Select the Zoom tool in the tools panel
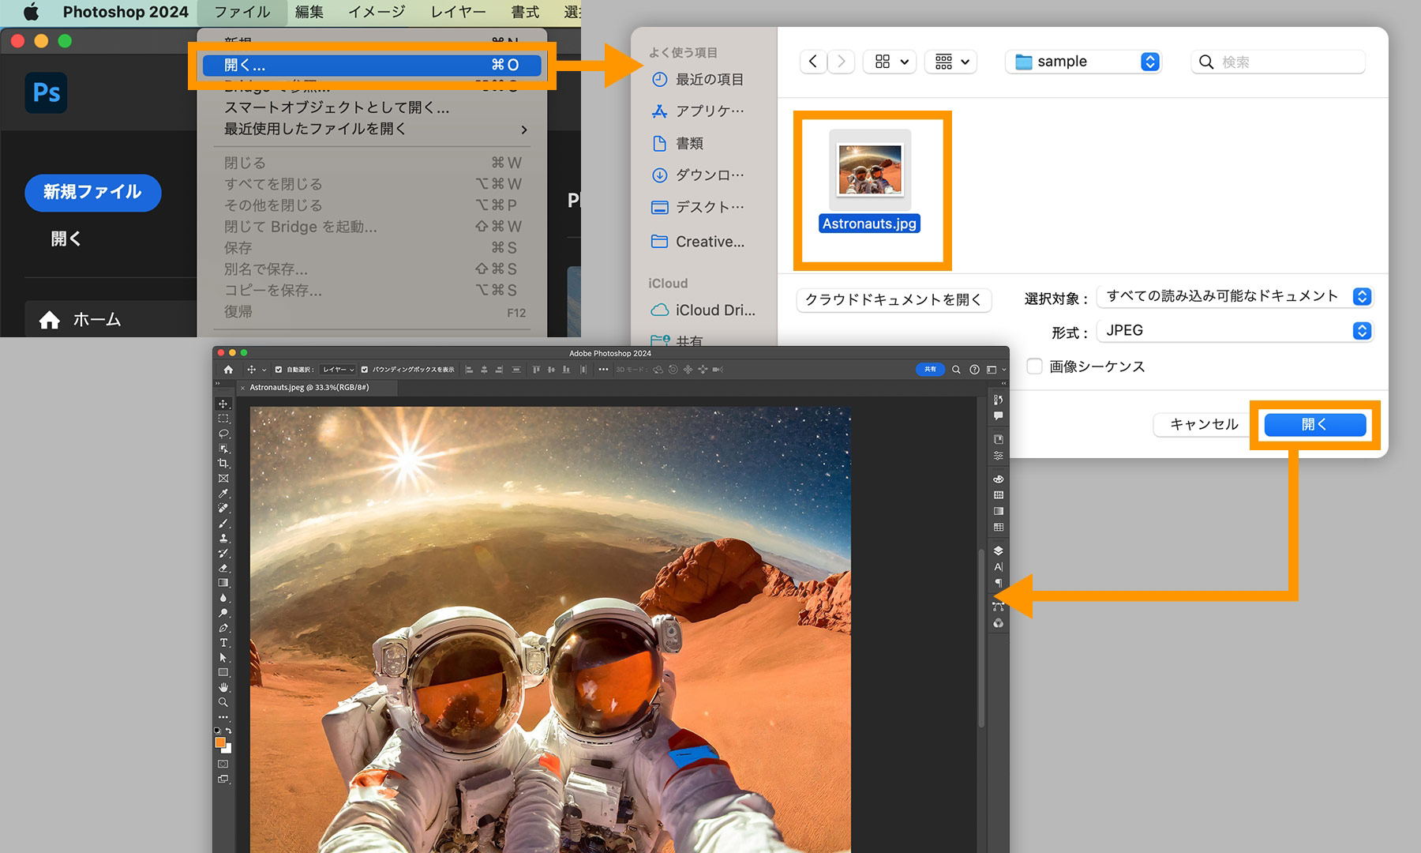1421x853 pixels. 223,702
